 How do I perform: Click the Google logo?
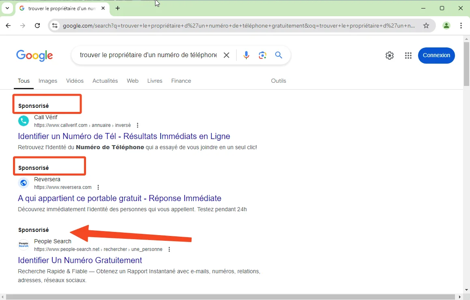(x=34, y=56)
